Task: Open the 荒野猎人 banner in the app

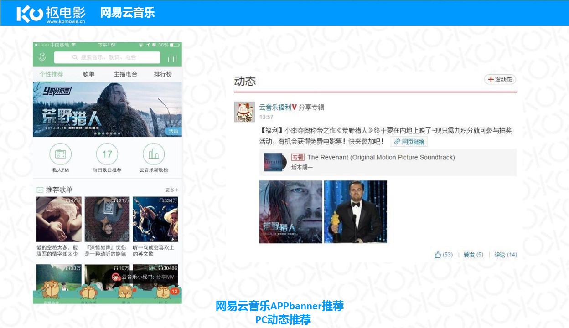Action: (x=107, y=109)
